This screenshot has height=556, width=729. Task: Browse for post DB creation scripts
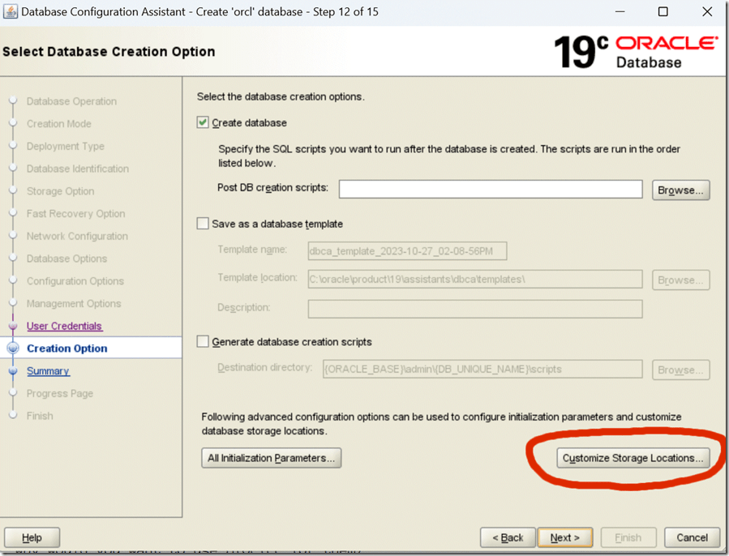point(680,190)
